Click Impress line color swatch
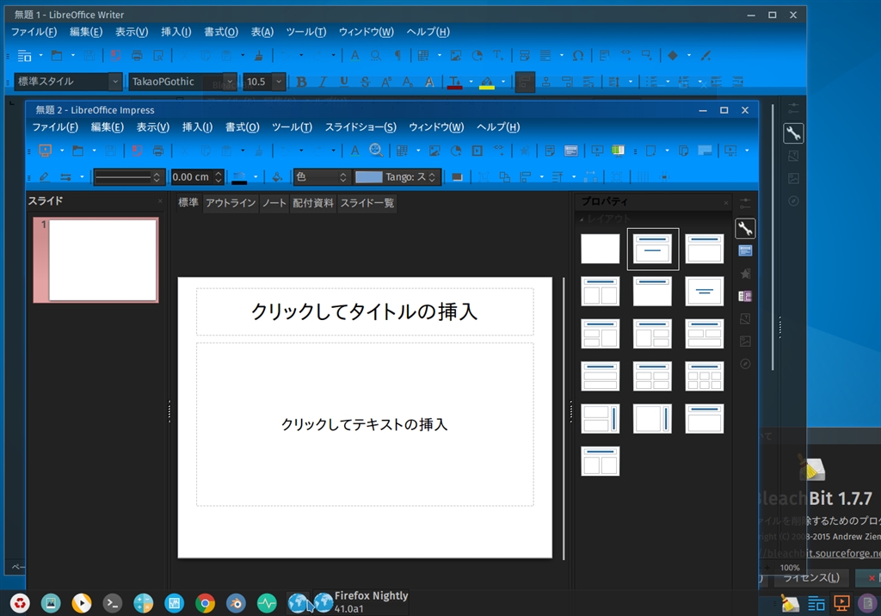Viewport: 881px width, 616px height. pos(239,177)
